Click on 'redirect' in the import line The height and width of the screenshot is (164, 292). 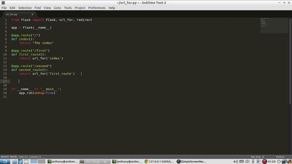click(84, 20)
